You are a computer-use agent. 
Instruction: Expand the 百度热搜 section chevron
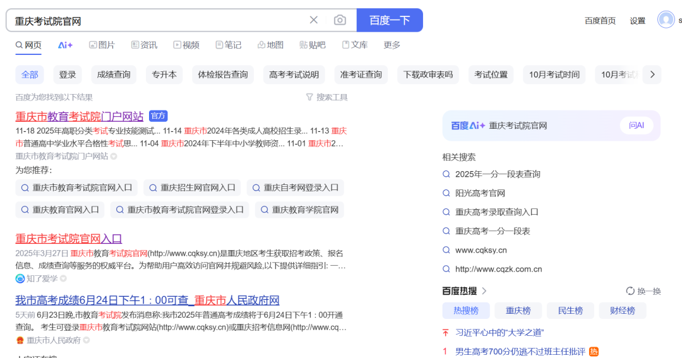(484, 291)
